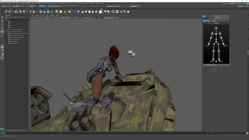
Task: Click the Maya logo icon at bottom left
Action: [x=2, y=129]
